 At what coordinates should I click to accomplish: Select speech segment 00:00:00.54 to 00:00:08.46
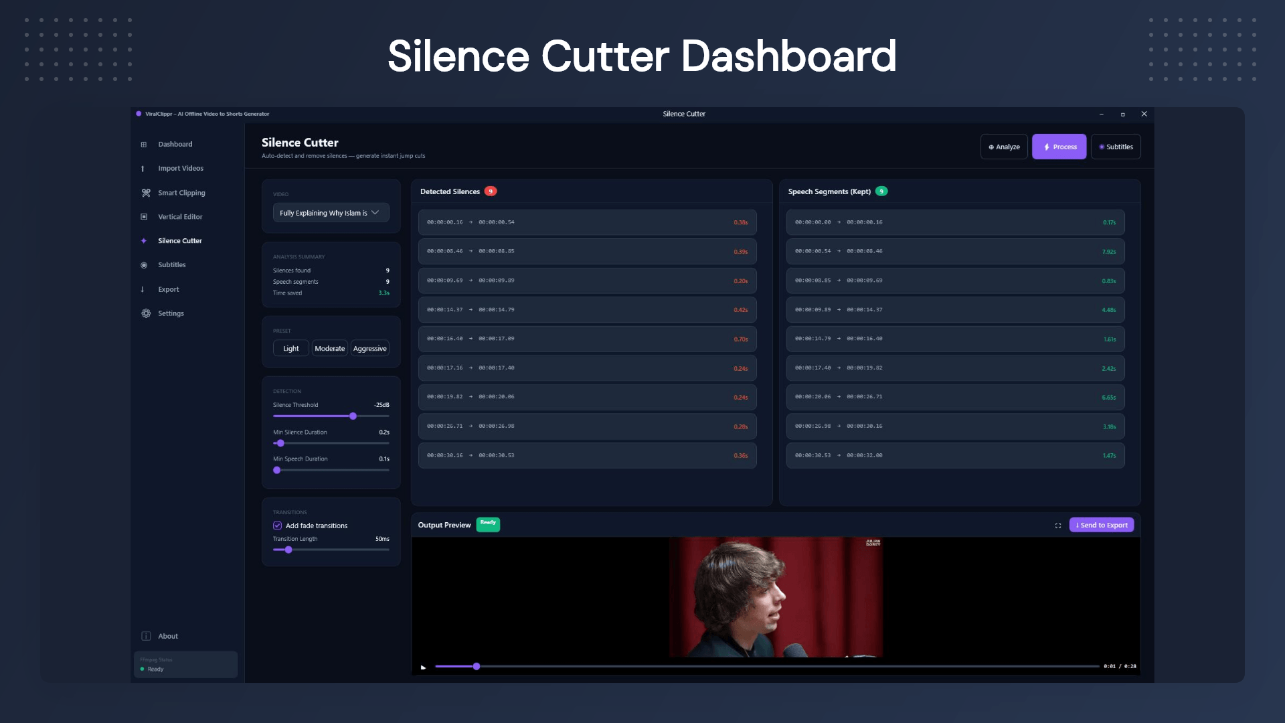(x=955, y=252)
